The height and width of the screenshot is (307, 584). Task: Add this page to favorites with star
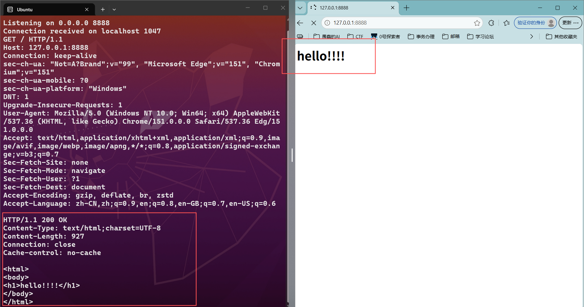point(477,23)
